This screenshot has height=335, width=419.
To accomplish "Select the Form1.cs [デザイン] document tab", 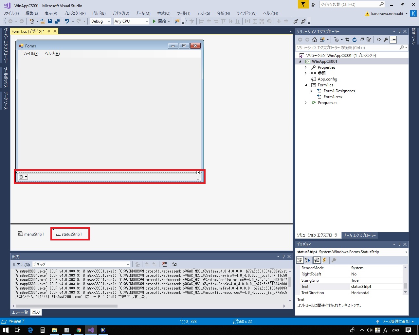I will coord(28,31).
